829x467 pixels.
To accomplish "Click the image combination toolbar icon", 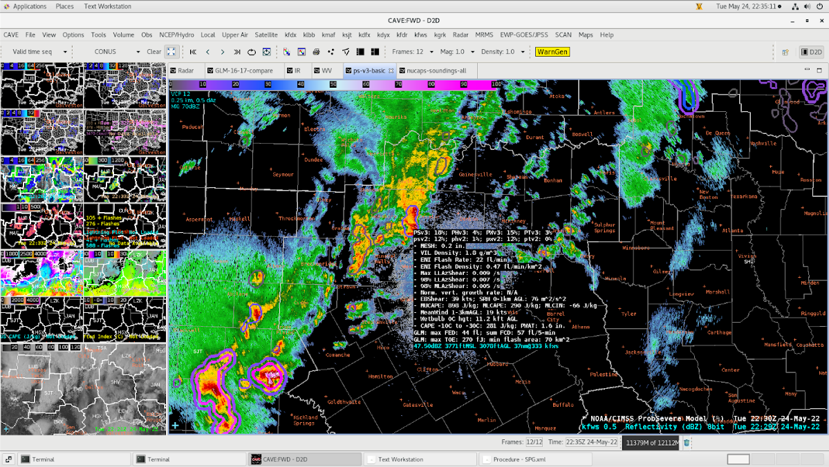I will [x=286, y=52].
